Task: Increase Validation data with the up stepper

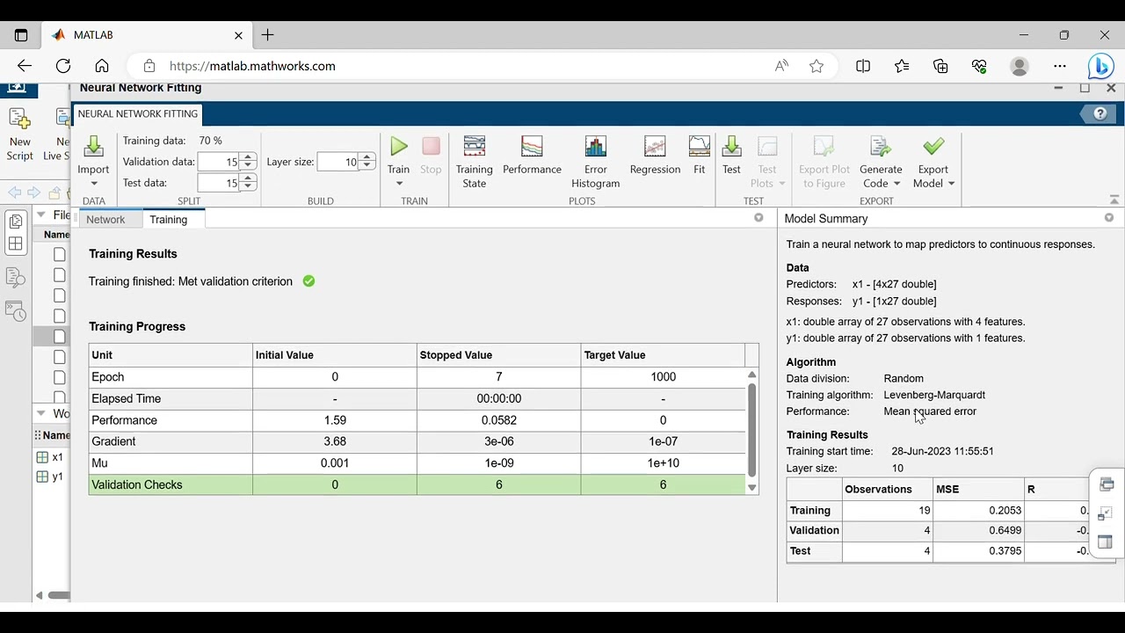Action: click(x=249, y=157)
